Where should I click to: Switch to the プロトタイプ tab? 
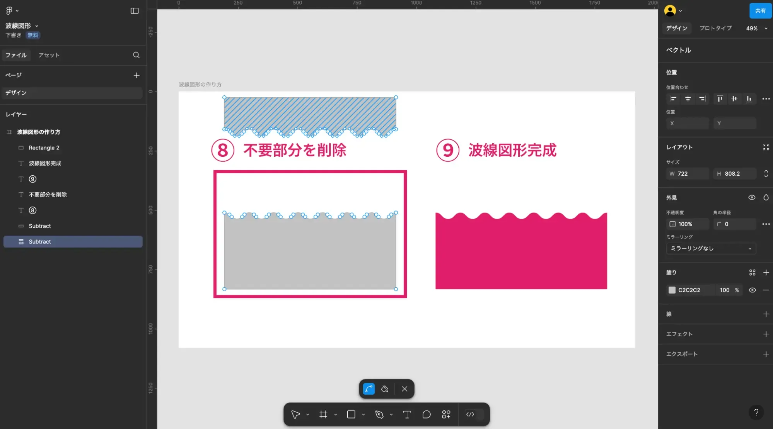715,28
